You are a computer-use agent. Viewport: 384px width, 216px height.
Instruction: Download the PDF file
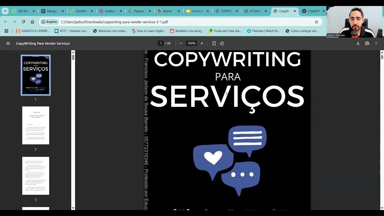[358, 43]
